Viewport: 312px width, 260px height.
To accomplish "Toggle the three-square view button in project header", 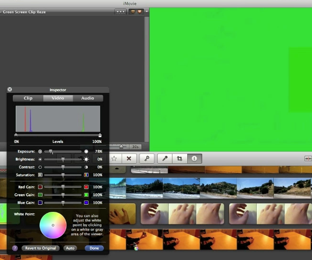I will (x=121, y=11).
